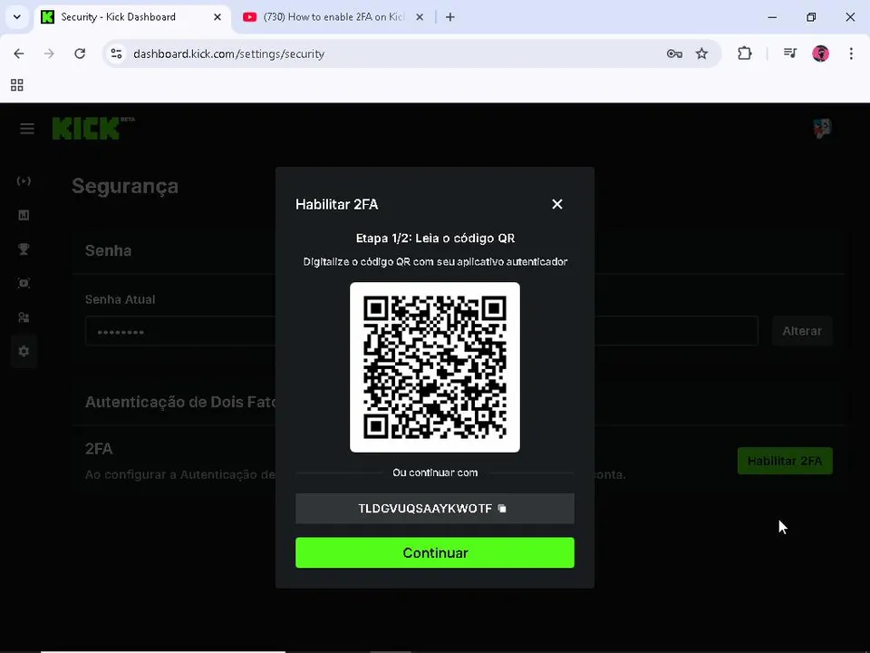Open the stream sidebar icon
870x653 pixels.
tap(24, 181)
